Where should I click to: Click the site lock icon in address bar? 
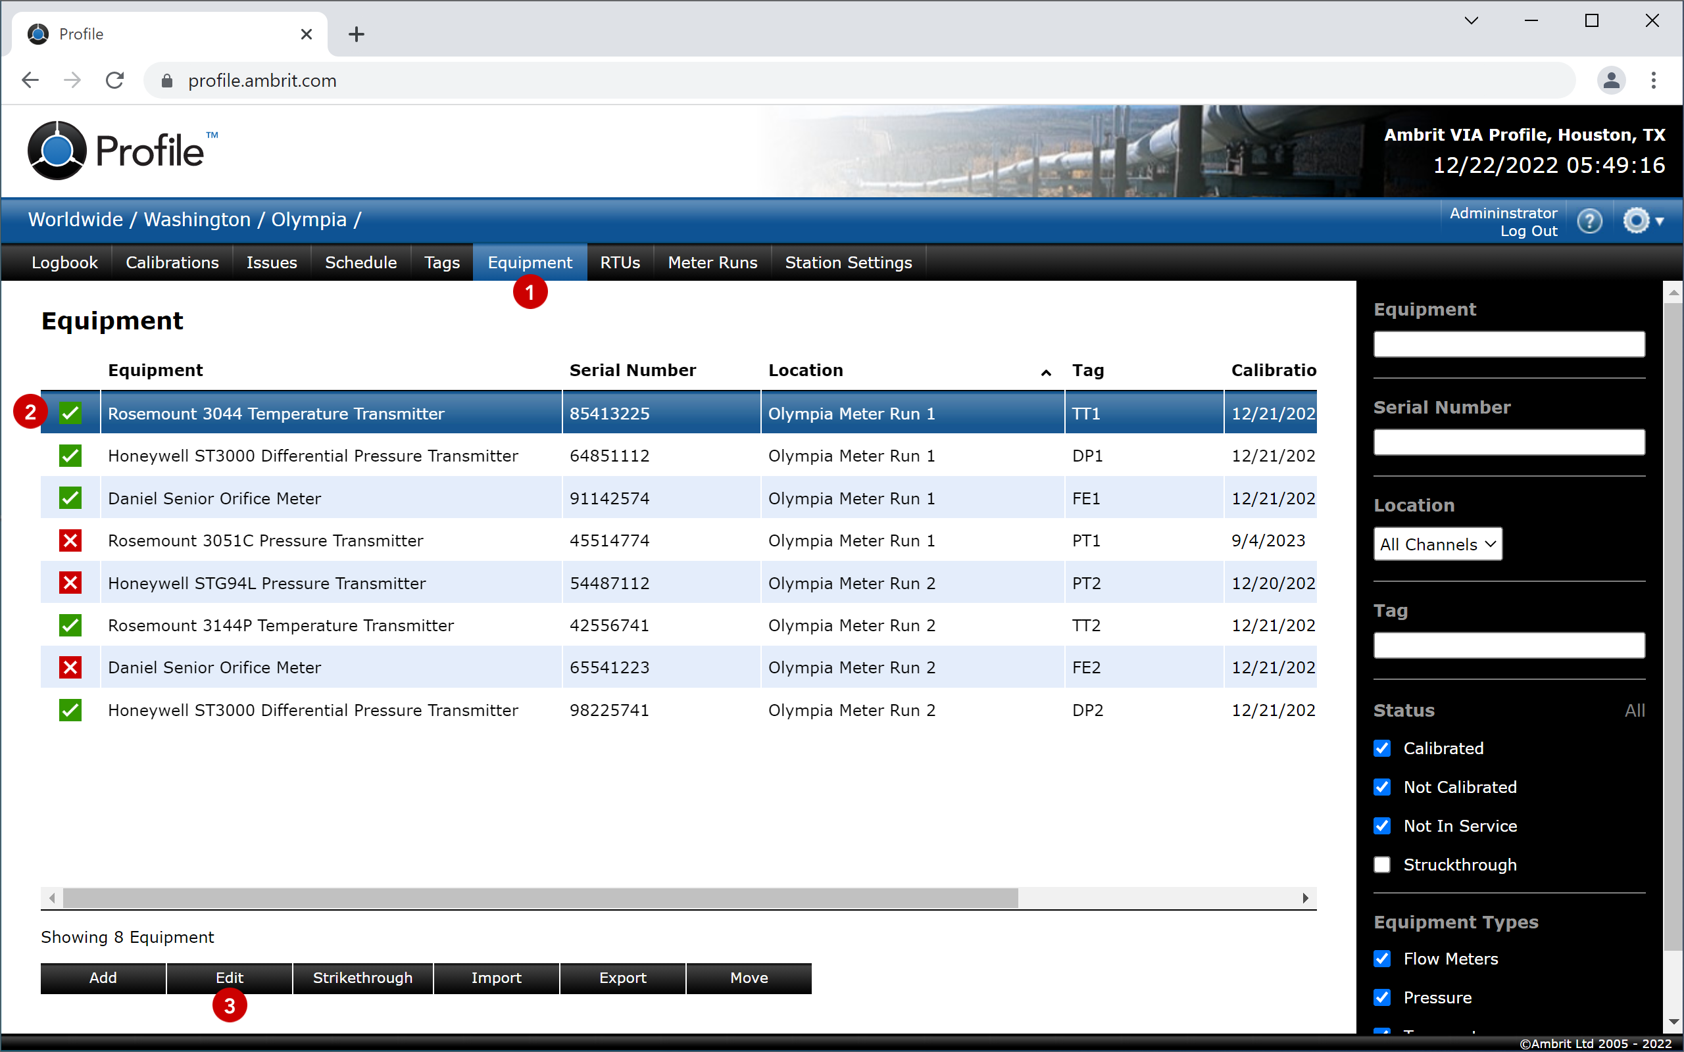click(166, 81)
